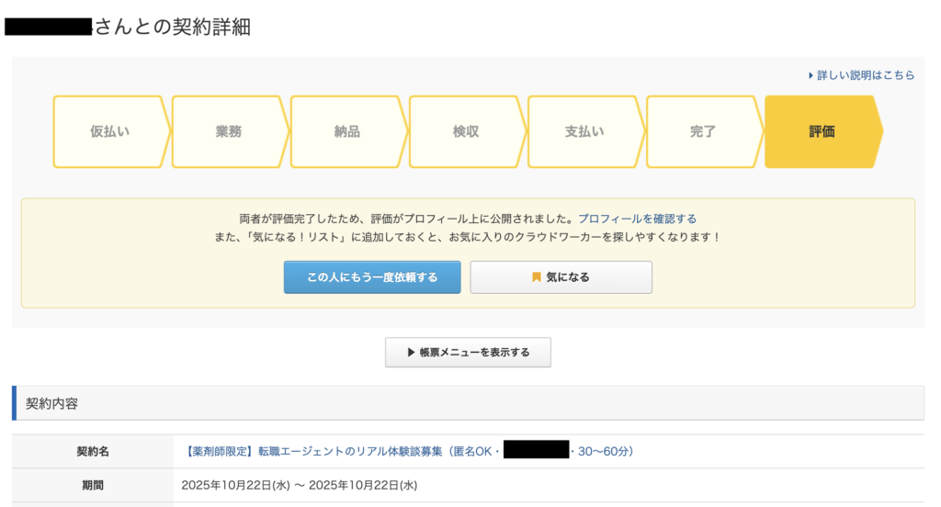The height and width of the screenshot is (507, 941).
Task: Expand the 帳票メニューを表示する menu
Action: tap(468, 353)
